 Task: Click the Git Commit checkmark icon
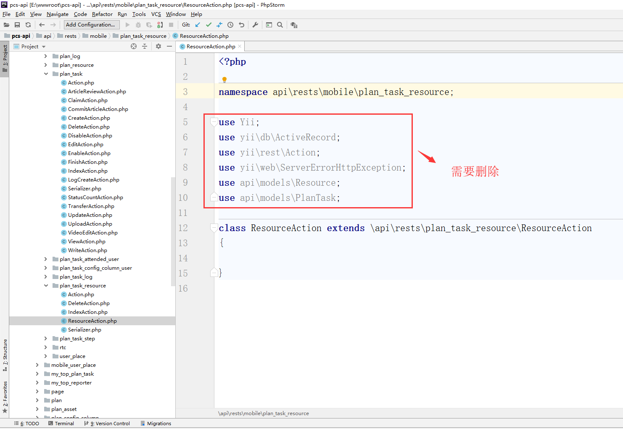[209, 25]
